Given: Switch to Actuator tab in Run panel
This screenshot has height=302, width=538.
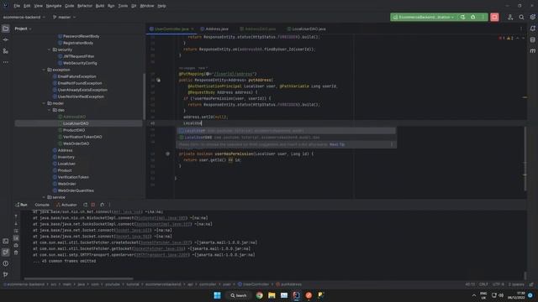Looking at the screenshot, I should [66, 205].
